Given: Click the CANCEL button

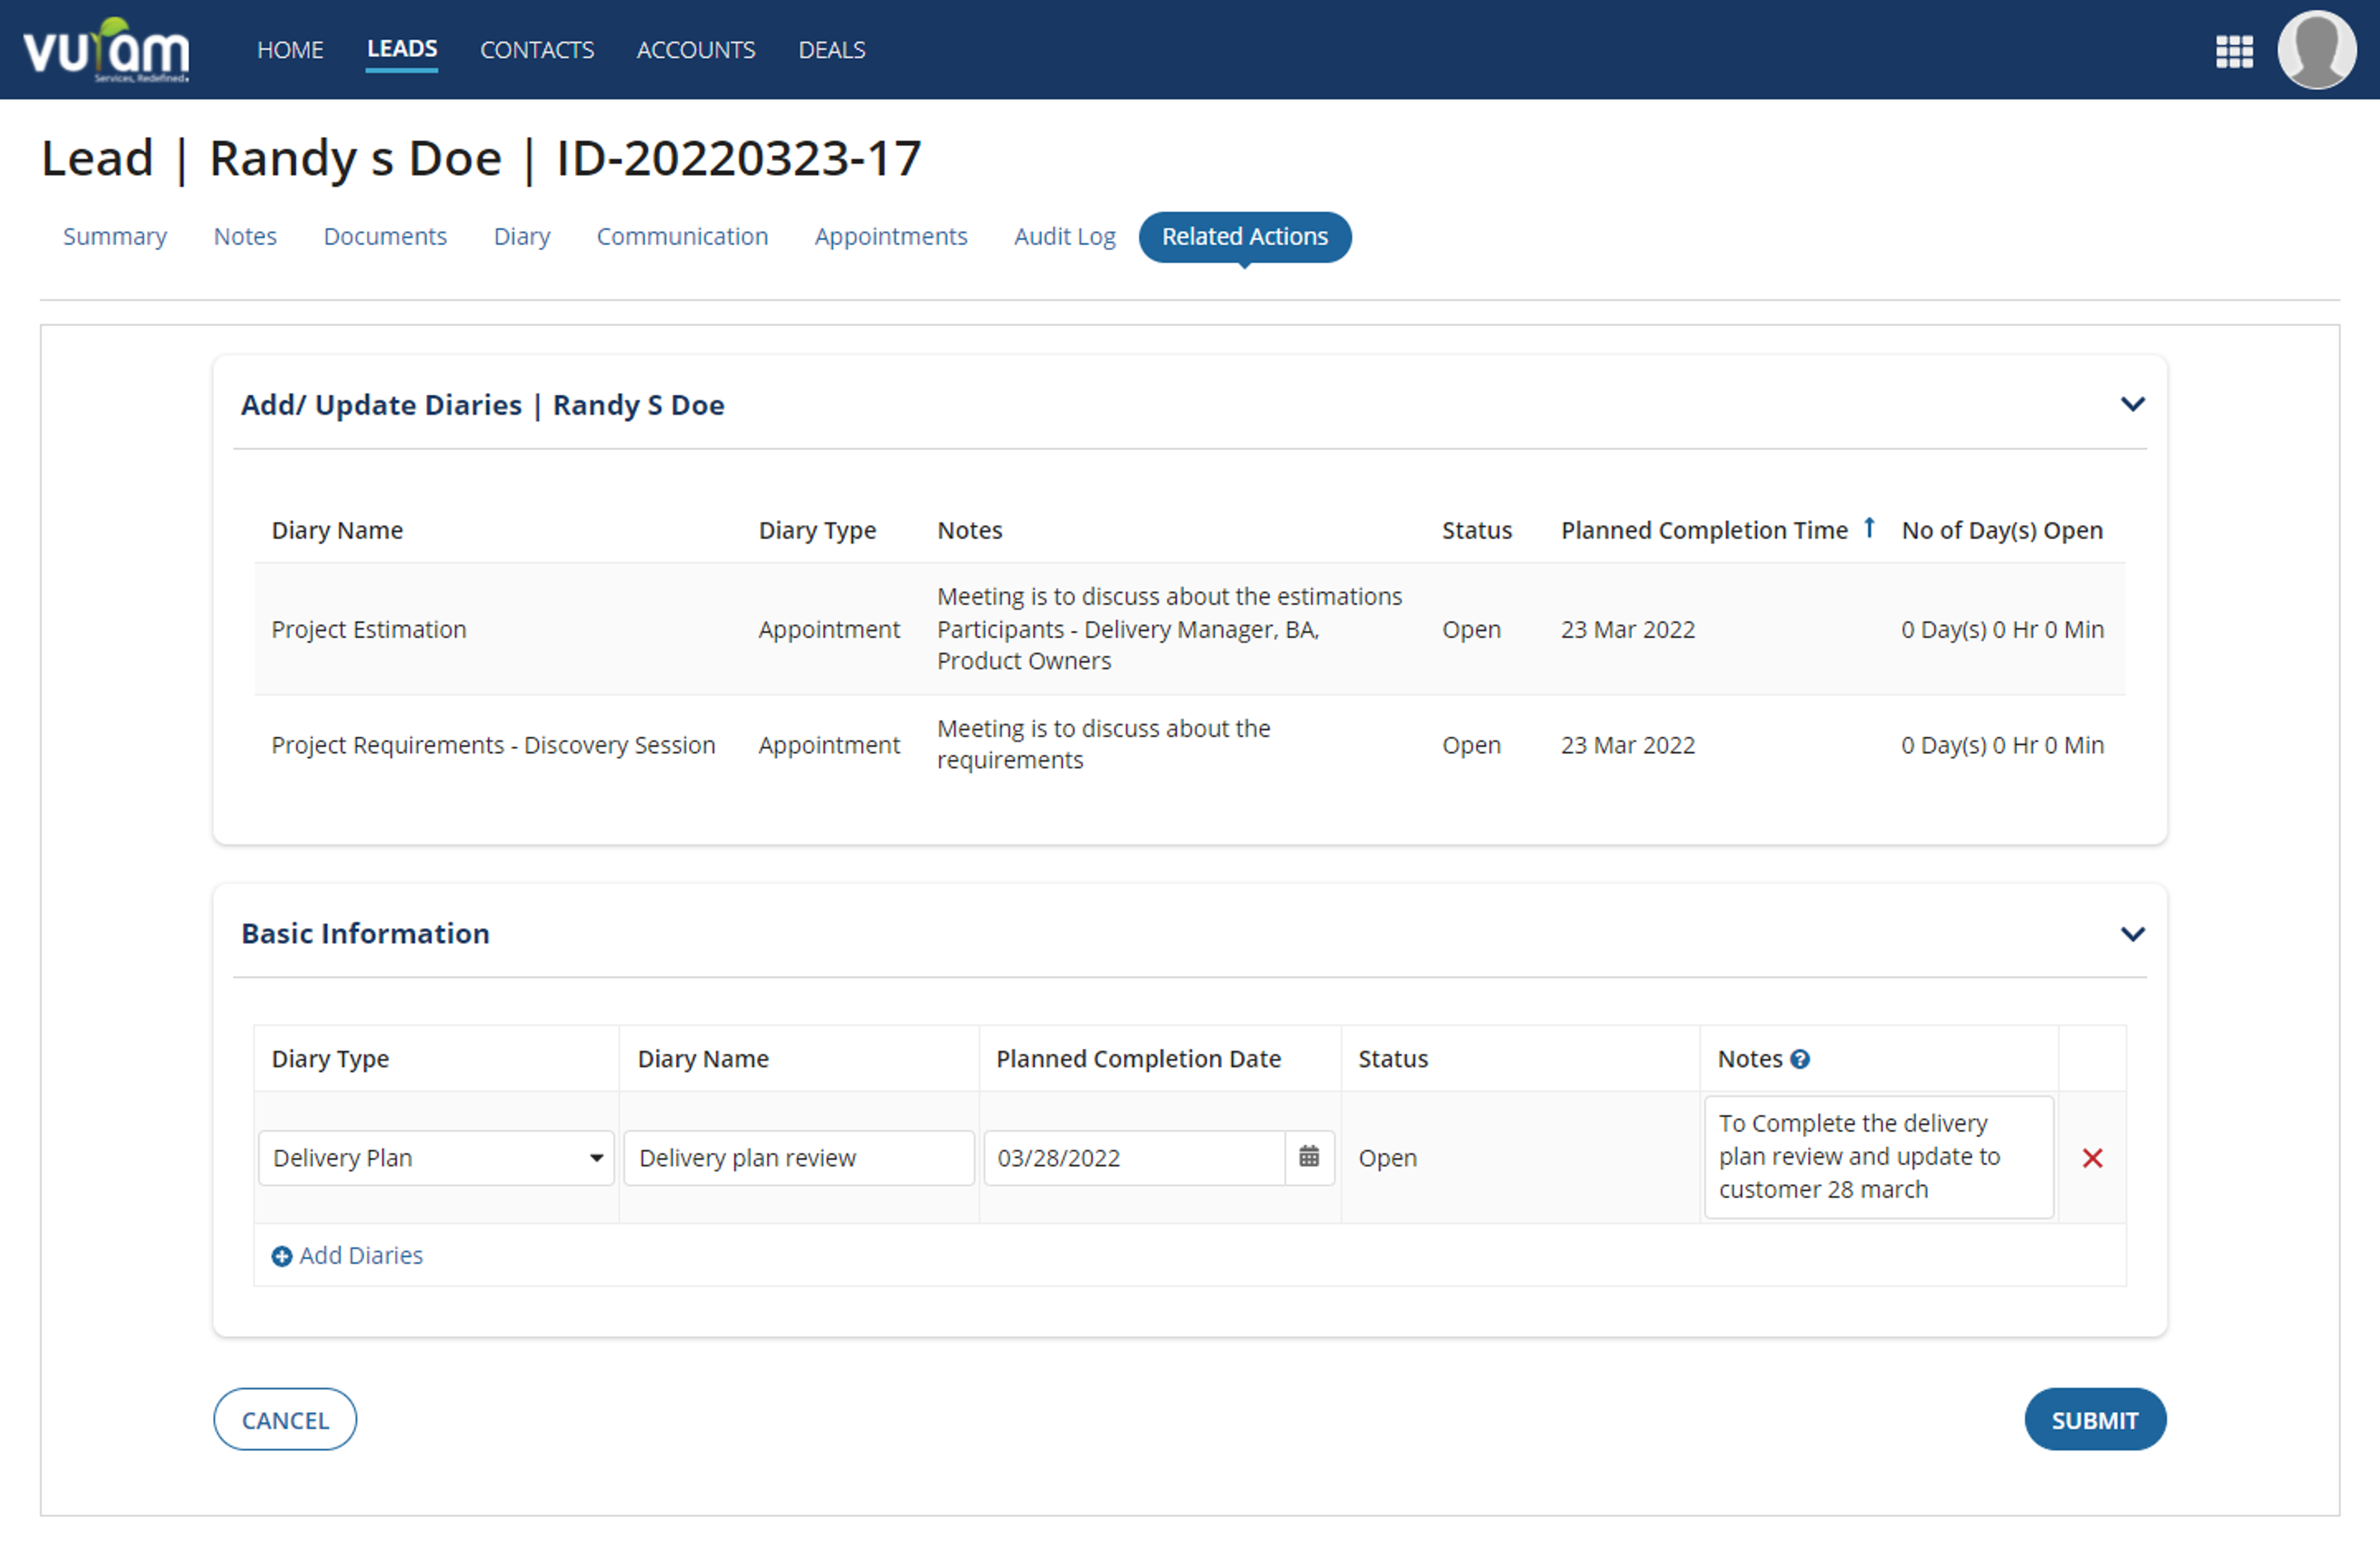Looking at the screenshot, I should (x=285, y=1420).
